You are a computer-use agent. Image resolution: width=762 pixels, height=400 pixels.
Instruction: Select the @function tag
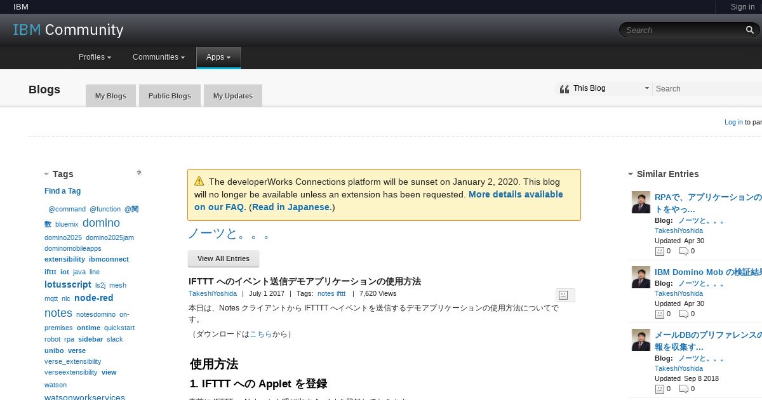tap(105, 209)
